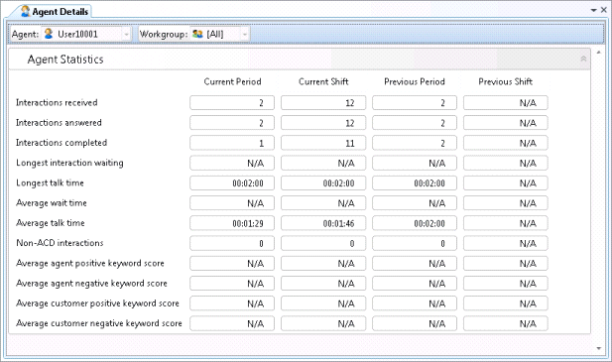Screen dimensions: 612x362
Task: Click Previous Shift Interactions completed field
Action: [506, 143]
